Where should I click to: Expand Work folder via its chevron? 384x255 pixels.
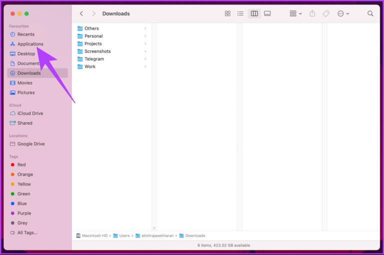coord(145,66)
